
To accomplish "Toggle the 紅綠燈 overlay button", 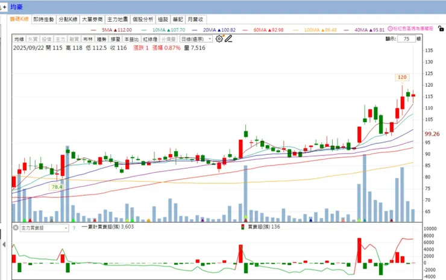I will [150, 39].
